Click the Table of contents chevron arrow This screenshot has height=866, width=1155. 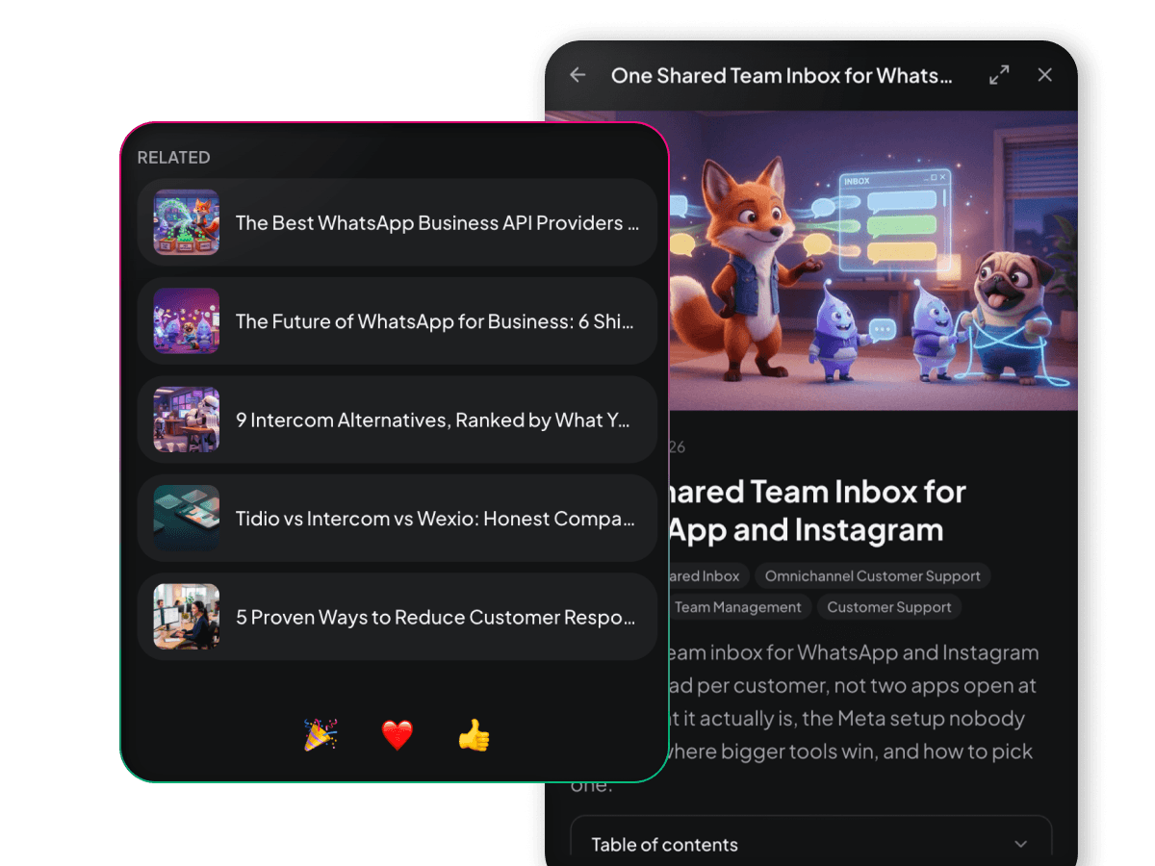(1020, 845)
